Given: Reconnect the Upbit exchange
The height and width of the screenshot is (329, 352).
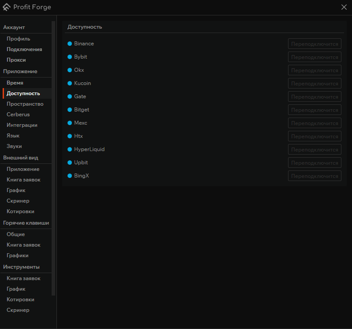Looking at the screenshot, I should pyautogui.click(x=315, y=163).
